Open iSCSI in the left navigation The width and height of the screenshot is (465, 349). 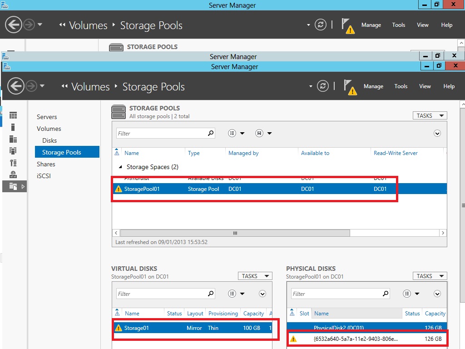44,176
